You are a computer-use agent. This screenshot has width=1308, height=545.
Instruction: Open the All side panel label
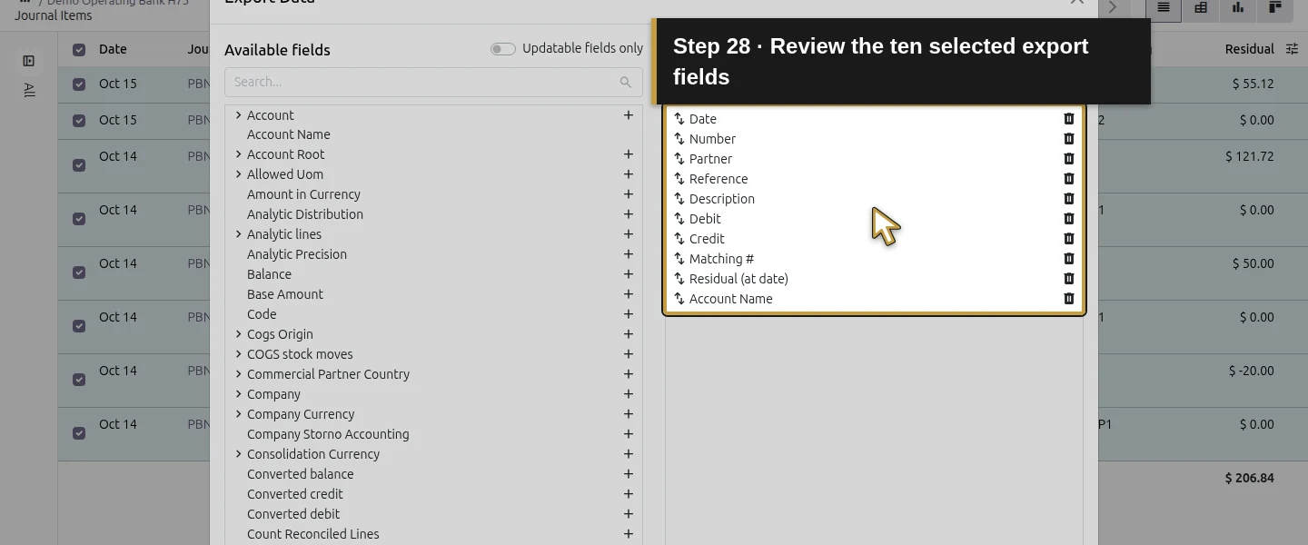tap(29, 90)
